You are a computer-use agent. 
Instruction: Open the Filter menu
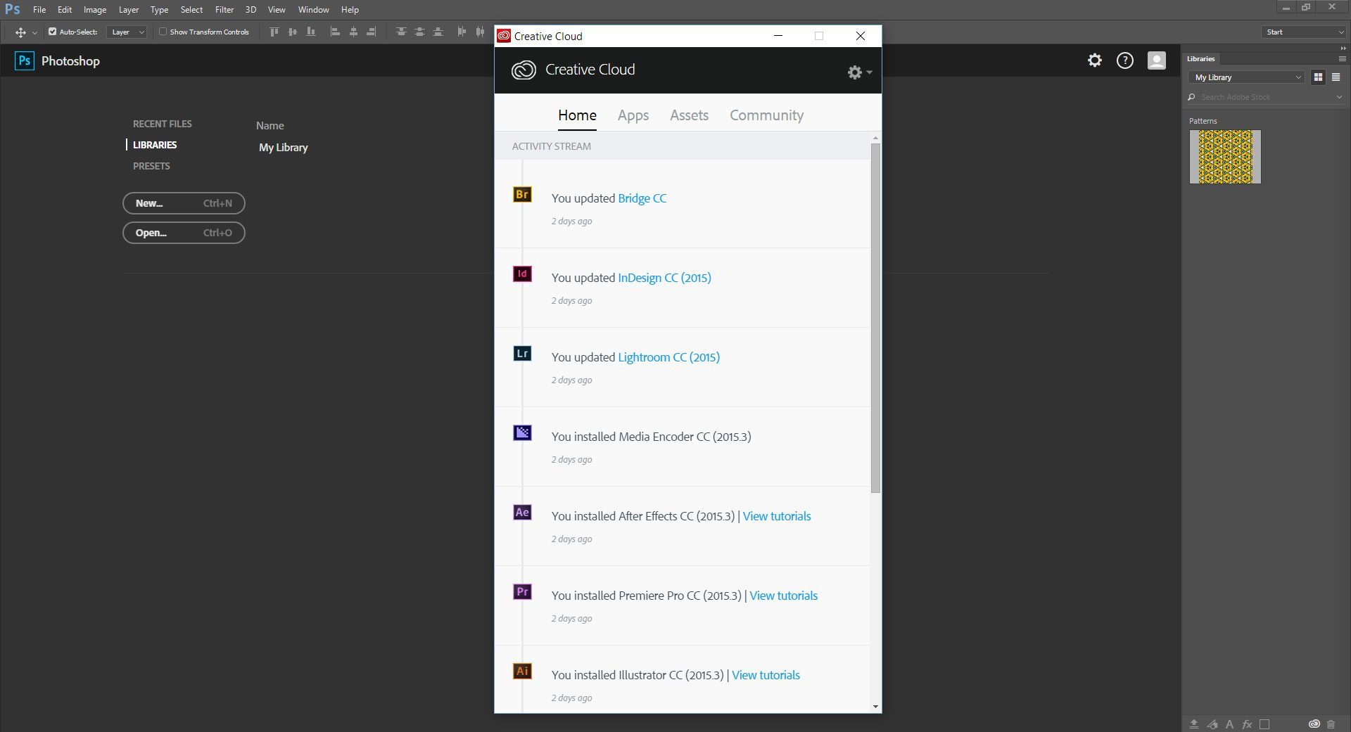click(x=224, y=10)
